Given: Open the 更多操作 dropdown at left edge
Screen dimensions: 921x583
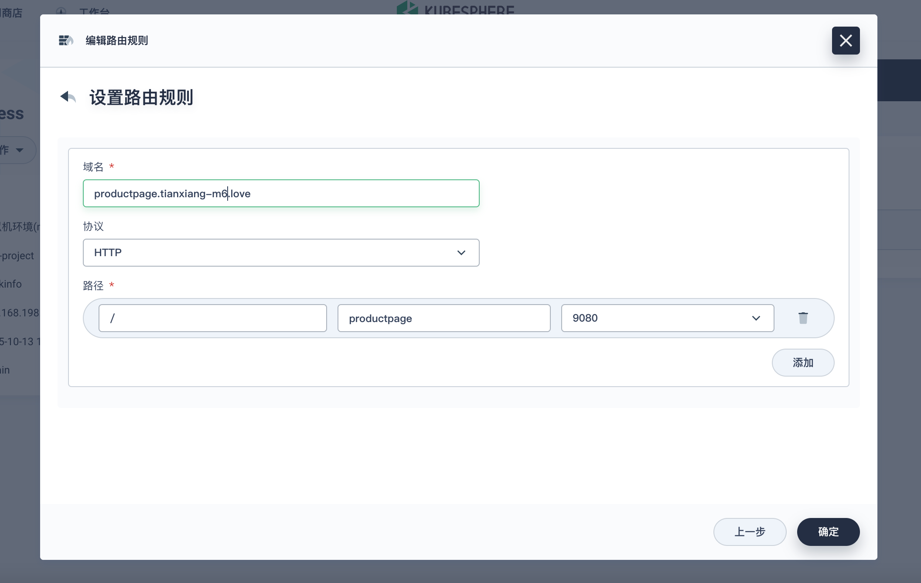Looking at the screenshot, I should (13, 150).
